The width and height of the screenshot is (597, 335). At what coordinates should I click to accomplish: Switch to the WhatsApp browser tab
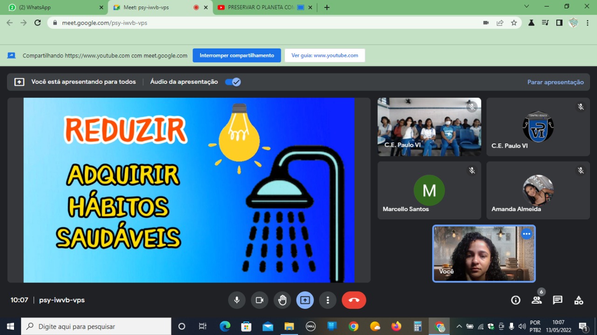(56, 7)
